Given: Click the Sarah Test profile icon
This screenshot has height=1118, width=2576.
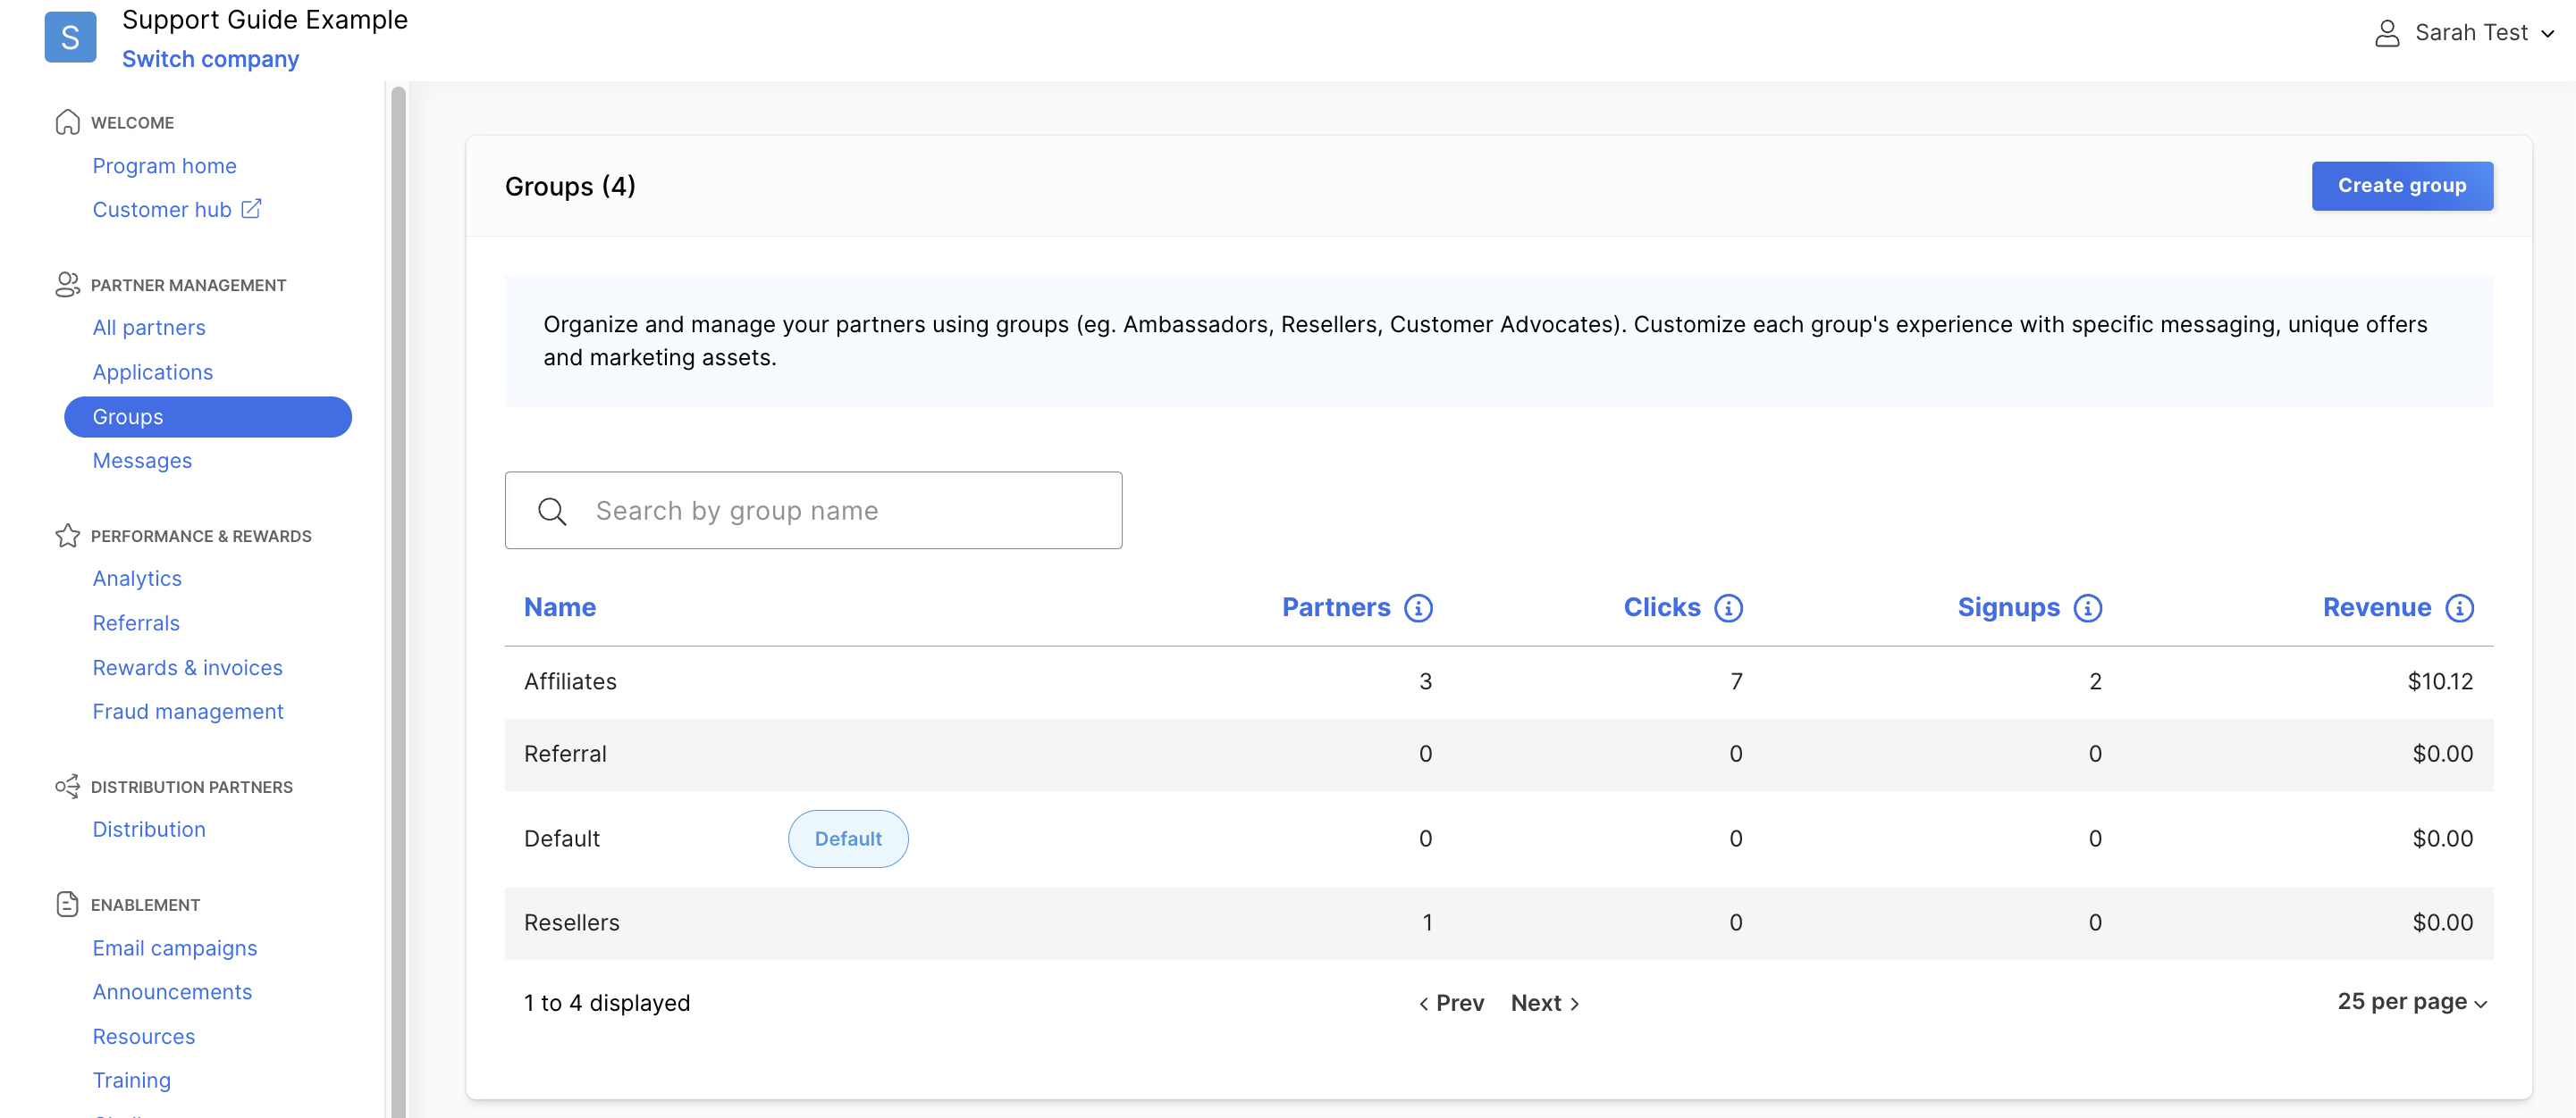Looking at the screenshot, I should point(2389,31).
